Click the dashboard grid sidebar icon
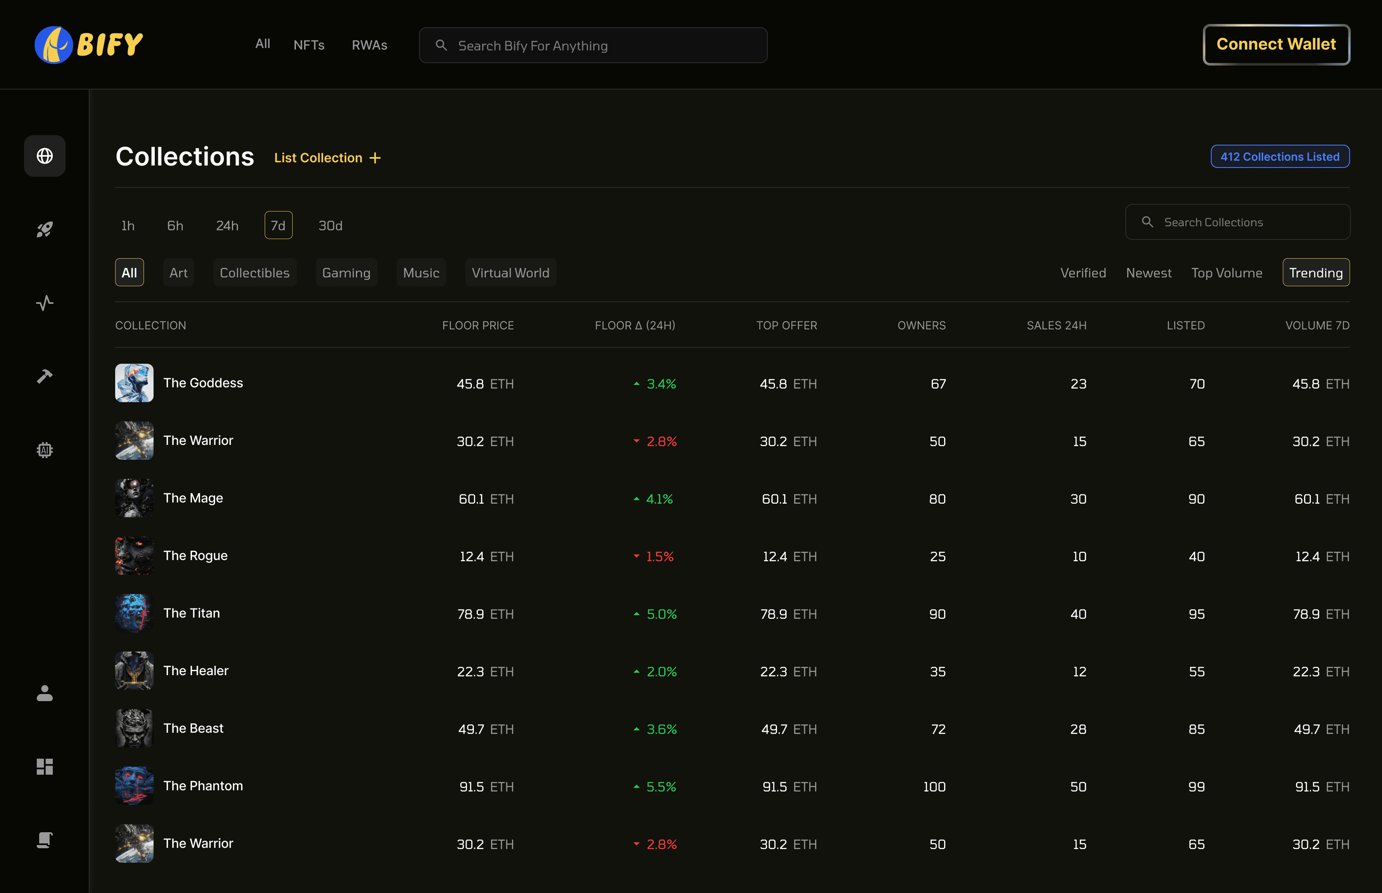Screen dimensions: 1382x893 45,767
